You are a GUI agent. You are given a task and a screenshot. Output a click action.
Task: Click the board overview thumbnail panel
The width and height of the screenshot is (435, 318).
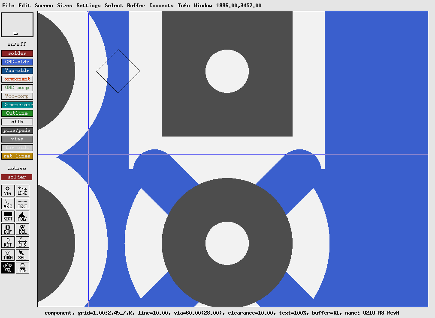click(17, 25)
